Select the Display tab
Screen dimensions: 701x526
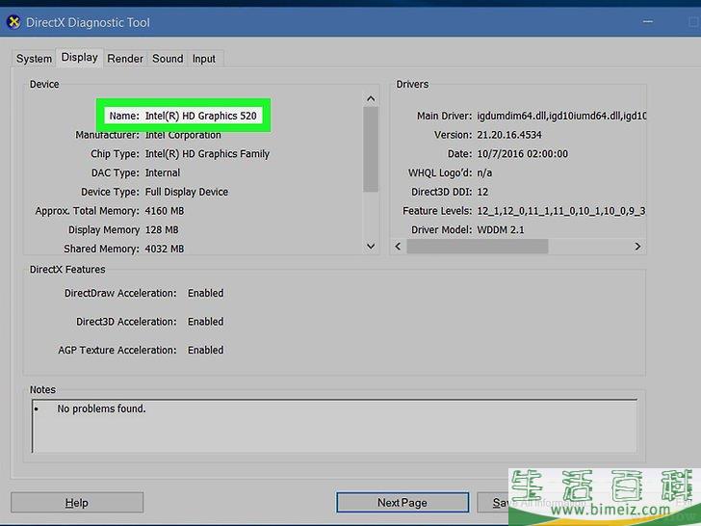pyautogui.click(x=79, y=58)
